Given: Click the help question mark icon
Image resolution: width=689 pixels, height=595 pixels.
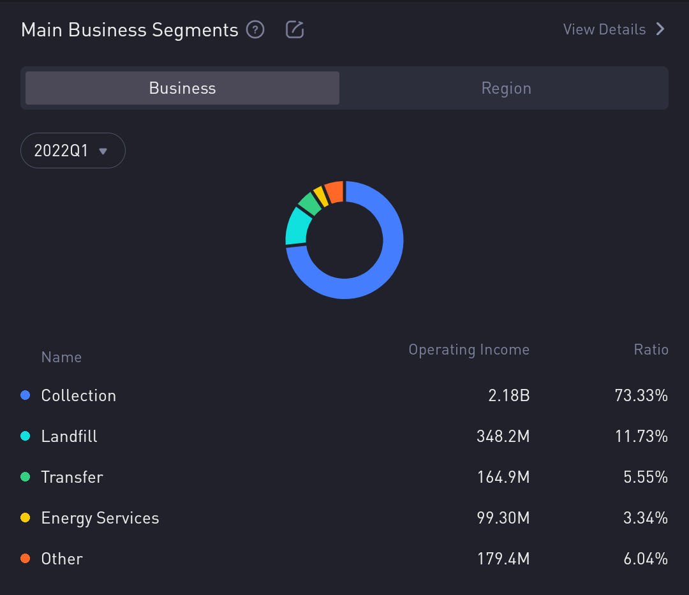Looking at the screenshot, I should point(255,30).
